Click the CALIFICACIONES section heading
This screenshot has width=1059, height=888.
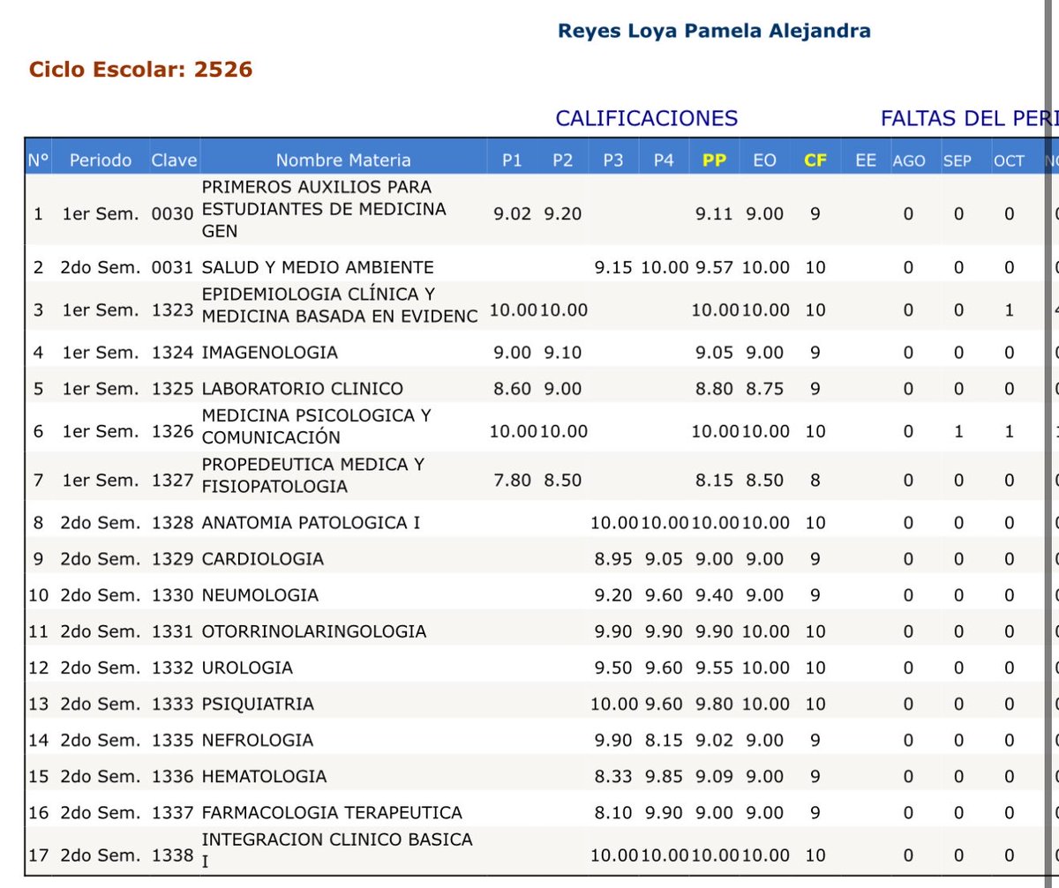(x=647, y=118)
